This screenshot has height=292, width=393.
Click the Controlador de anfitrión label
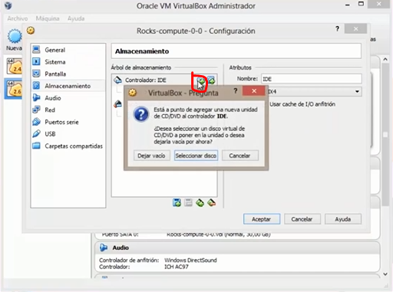pos(129,260)
